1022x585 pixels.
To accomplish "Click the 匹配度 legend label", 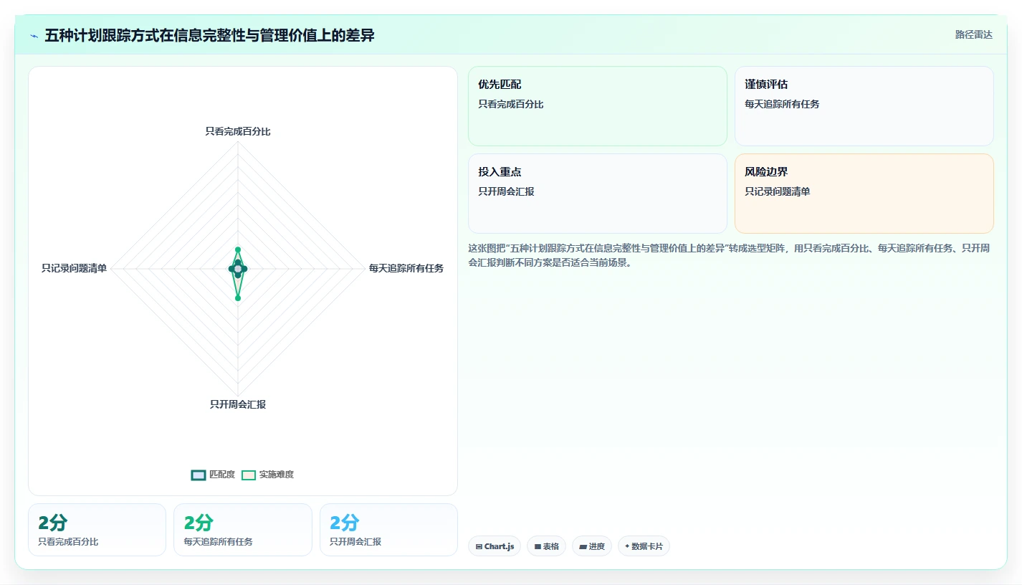I will pos(222,475).
